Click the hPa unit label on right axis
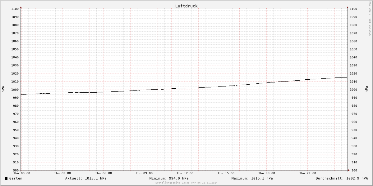This screenshot has width=373, height=186. [367, 89]
